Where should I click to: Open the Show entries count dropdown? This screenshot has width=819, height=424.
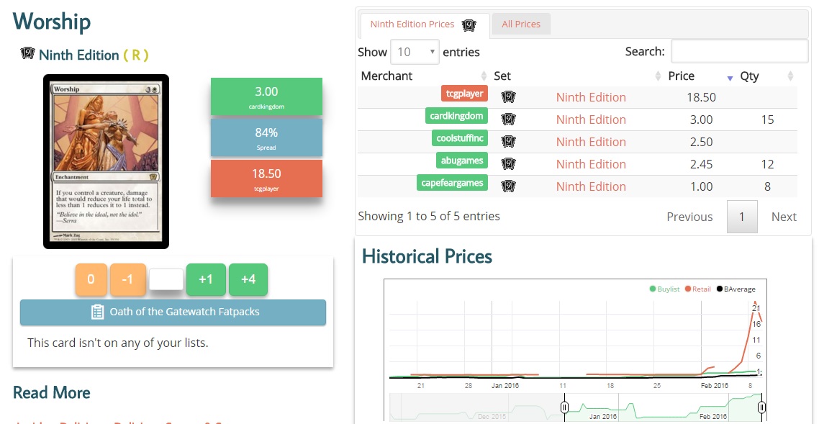click(x=414, y=52)
